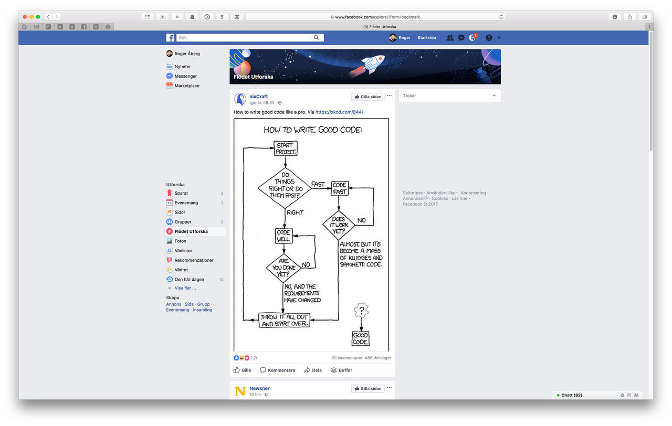The width and height of the screenshot is (672, 426).
Task: Click the search magnifier icon
Action: point(316,38)
